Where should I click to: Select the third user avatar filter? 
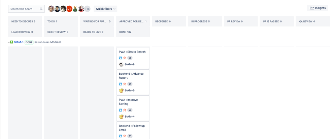click(63, 9)
